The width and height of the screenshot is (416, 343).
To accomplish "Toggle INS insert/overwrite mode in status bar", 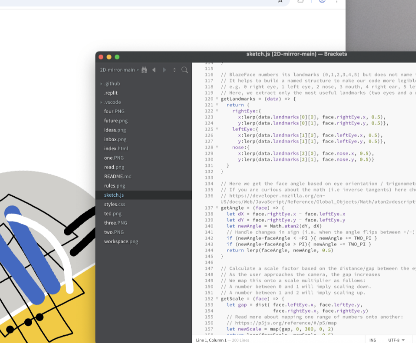I will [x=373, y=339].
